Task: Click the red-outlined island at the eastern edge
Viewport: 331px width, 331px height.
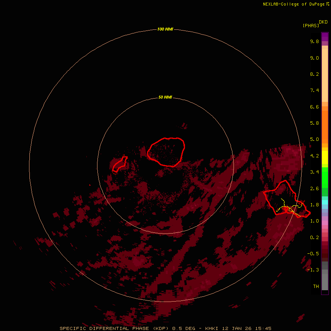Action: (286, 199)
